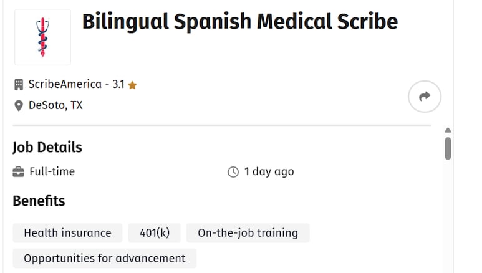Select Opportunities for advancement tag
Viewport: 482px width, 273px height.
pyautogui.click(x=105, y=258)
